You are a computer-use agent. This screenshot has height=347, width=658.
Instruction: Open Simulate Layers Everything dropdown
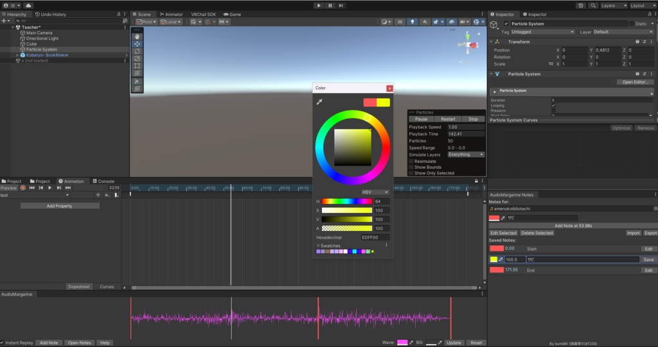point(466,155)
